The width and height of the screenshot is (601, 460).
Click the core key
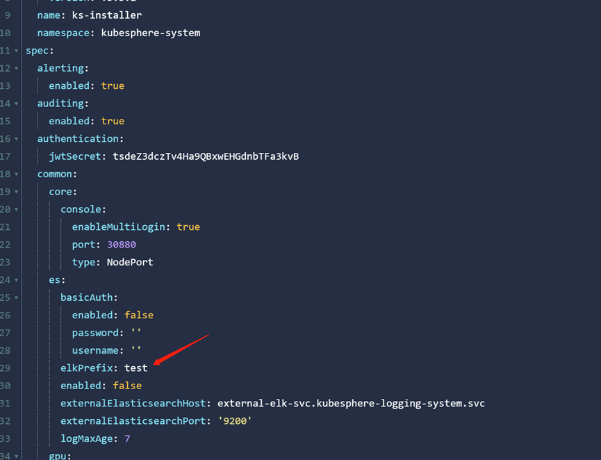point(60,192)
